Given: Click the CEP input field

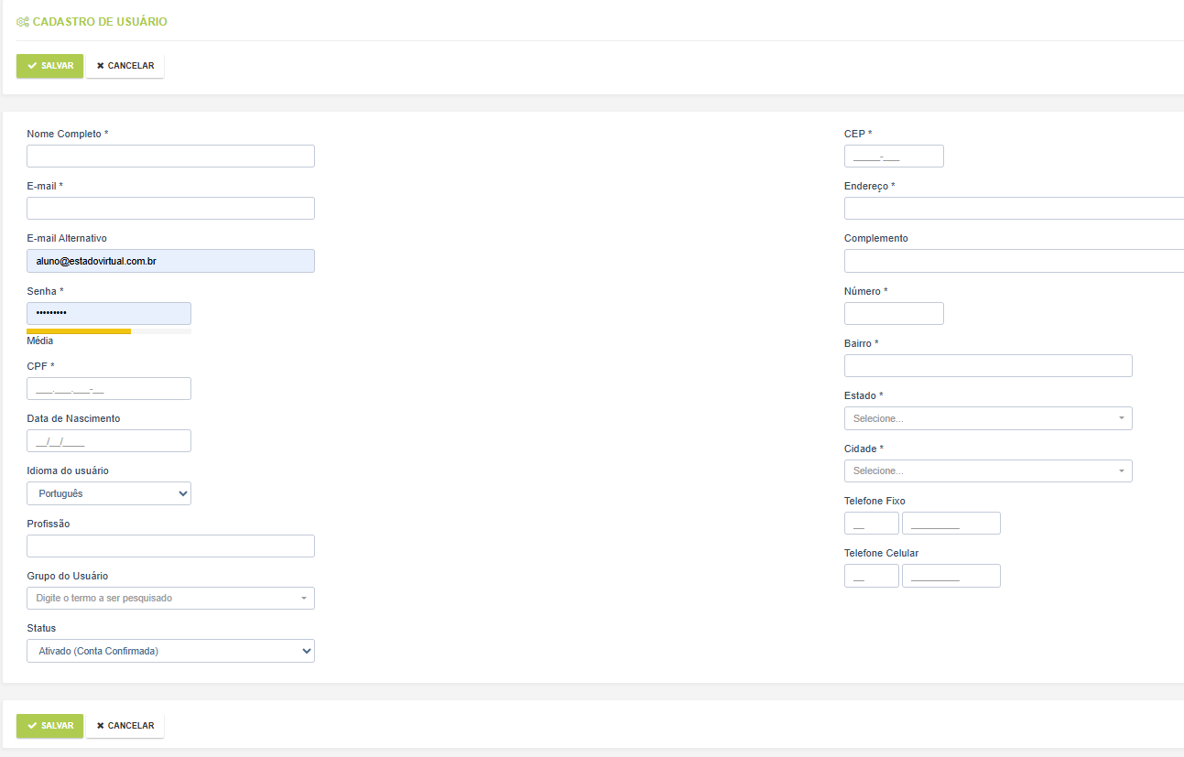Looking at the screenshot, I should click(x=893, y=157).
